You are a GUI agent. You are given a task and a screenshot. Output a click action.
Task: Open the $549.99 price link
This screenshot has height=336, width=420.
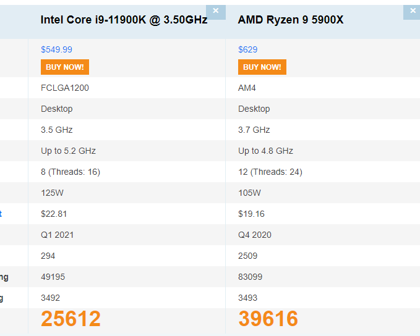tap(56, 49)
